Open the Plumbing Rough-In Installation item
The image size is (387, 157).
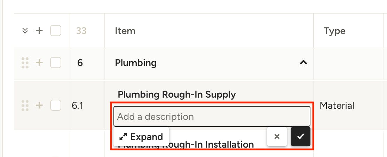186,145
